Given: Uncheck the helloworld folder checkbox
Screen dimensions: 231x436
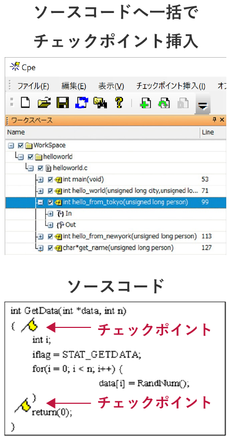Looking at the screenshot, I should [x=31, y=157].
